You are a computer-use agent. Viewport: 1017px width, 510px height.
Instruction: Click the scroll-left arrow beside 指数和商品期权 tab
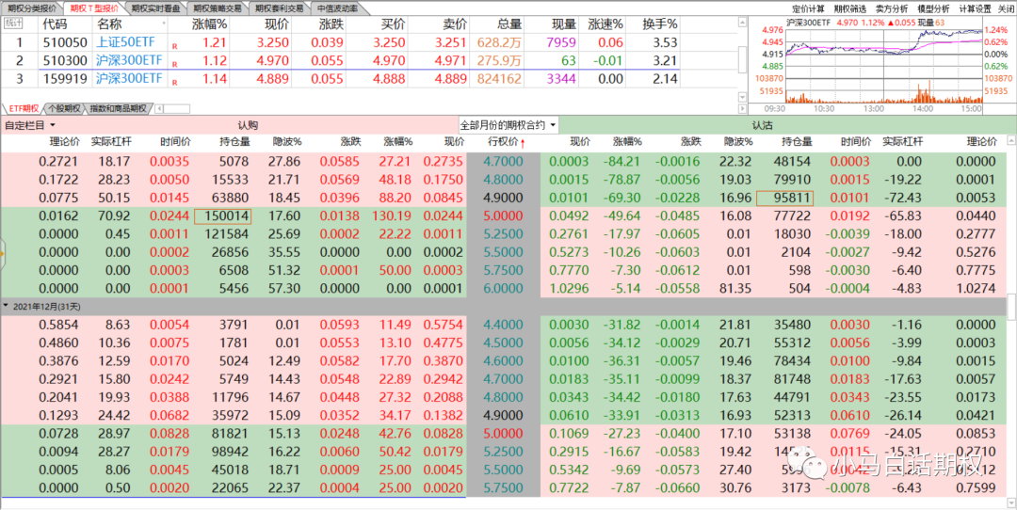click(156, 108)
